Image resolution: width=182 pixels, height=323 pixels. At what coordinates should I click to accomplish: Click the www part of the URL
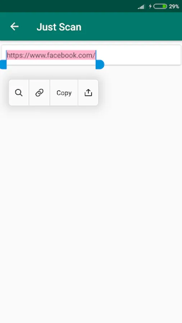[x=37, y=55]
